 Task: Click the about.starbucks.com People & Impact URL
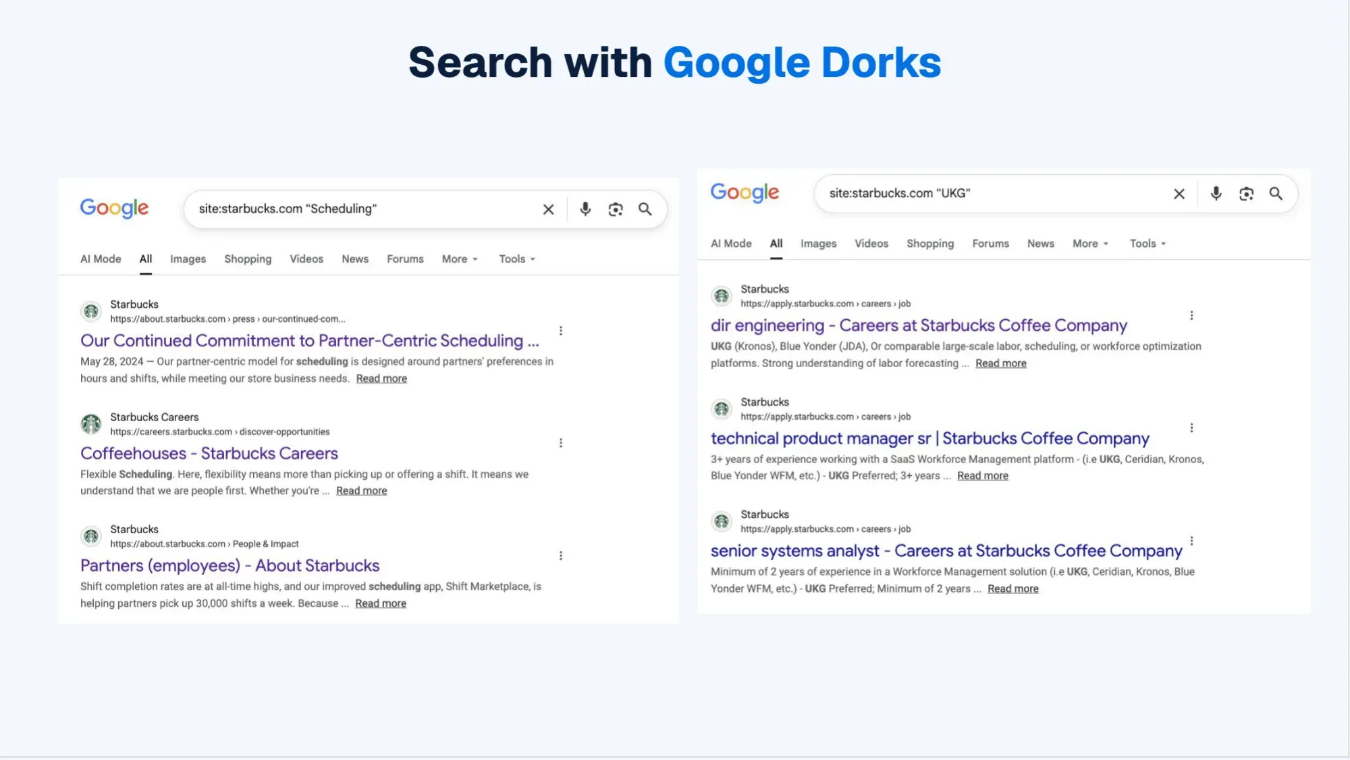coord(205,544)
